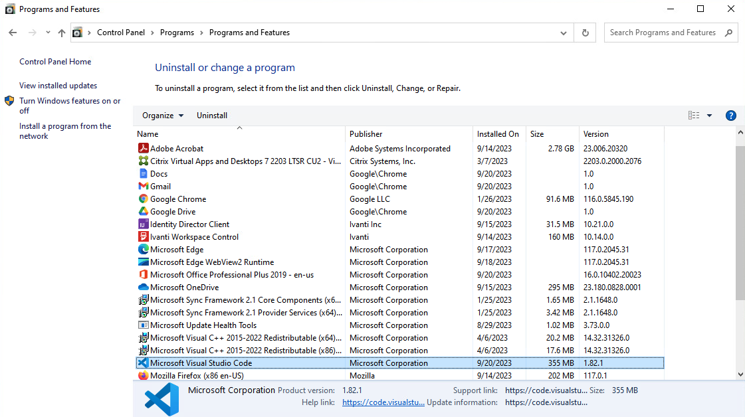The height and width of the screenshot is (417, 745).
Task: Open Install a program from the network
Action: pyautogui.click(x=65, y=131)
